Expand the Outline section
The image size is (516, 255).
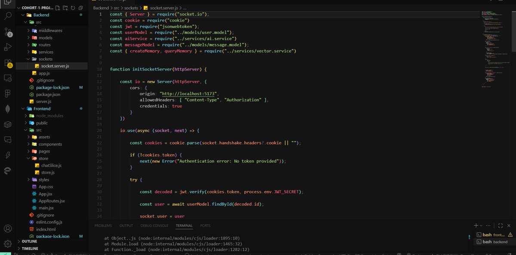pyautogui.click(x=52, y=242)
